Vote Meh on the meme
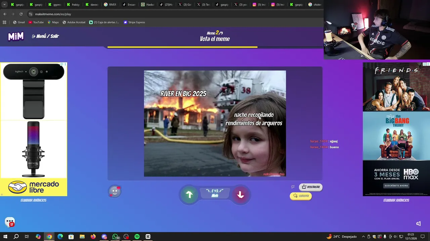The image size is (430, 241). pyautogui.click(x=215, y=193)
